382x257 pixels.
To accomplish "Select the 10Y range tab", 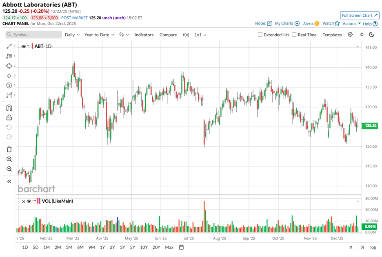I will click(144, 247).
